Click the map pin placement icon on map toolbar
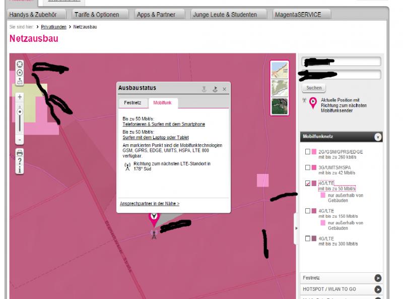403x299 pixels. pos(20,81)
